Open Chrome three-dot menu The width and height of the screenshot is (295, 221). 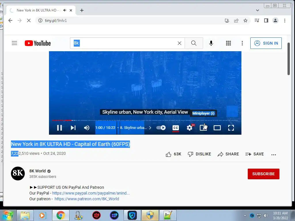[285, 20]
